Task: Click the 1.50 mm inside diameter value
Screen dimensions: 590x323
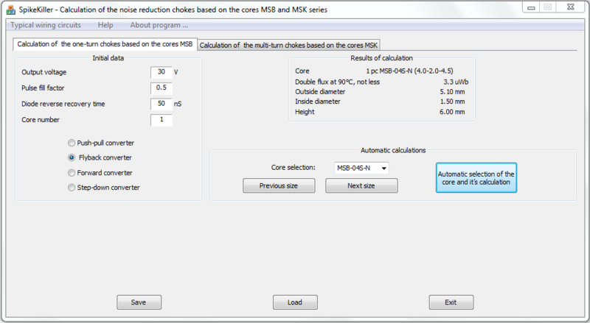Action: point(452,102)
